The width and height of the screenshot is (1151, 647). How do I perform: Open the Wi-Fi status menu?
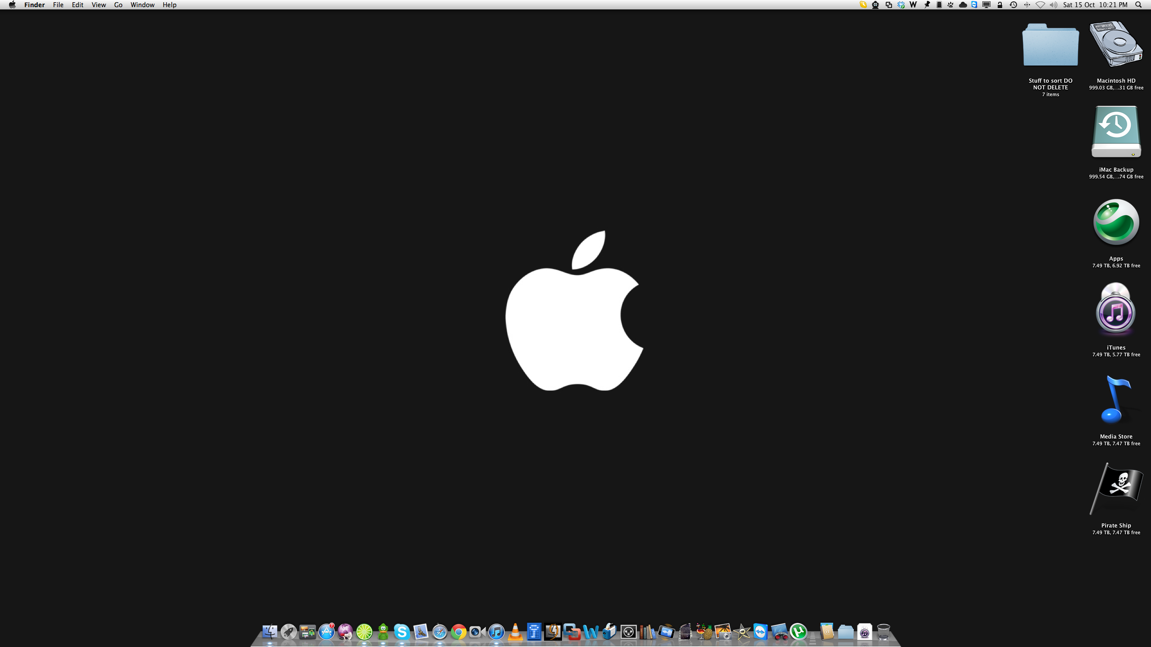click(x=1040, y=5)
